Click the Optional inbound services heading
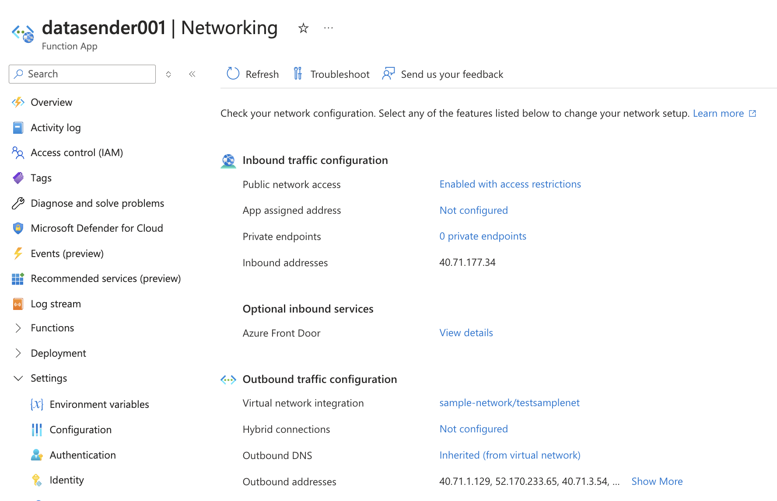The image size is (777, 501). click(308, 309)
